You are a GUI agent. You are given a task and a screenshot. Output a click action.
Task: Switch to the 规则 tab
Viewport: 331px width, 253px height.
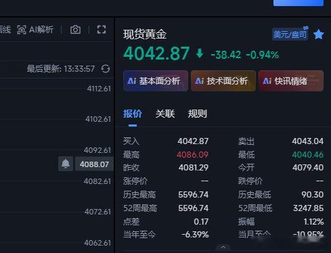(198, 114)
